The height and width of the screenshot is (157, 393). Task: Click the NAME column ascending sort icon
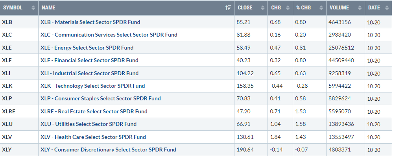[x=228, y=8]
